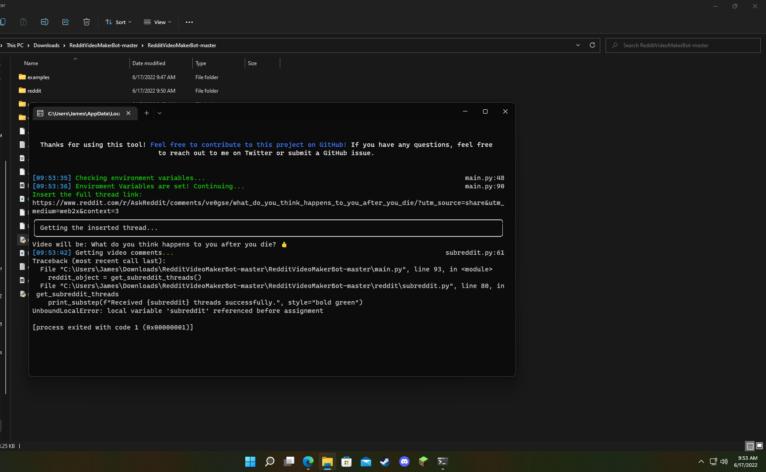Select the C:\Users\James Terminal tab
This screenshot has height=472, width=766.
[x=83, y=113]
